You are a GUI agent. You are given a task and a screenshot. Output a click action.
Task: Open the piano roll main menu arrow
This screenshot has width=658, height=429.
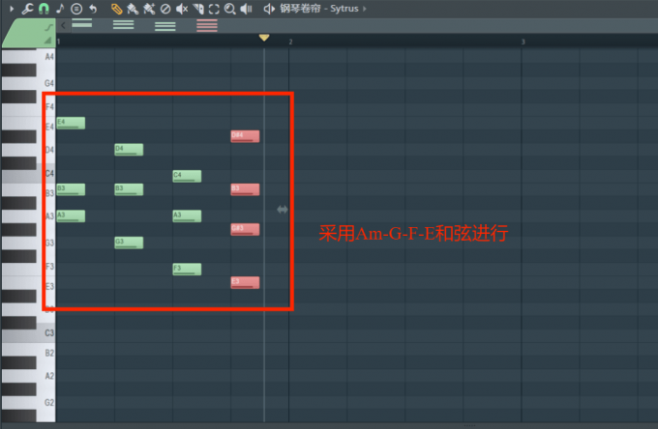coord(12,9)
